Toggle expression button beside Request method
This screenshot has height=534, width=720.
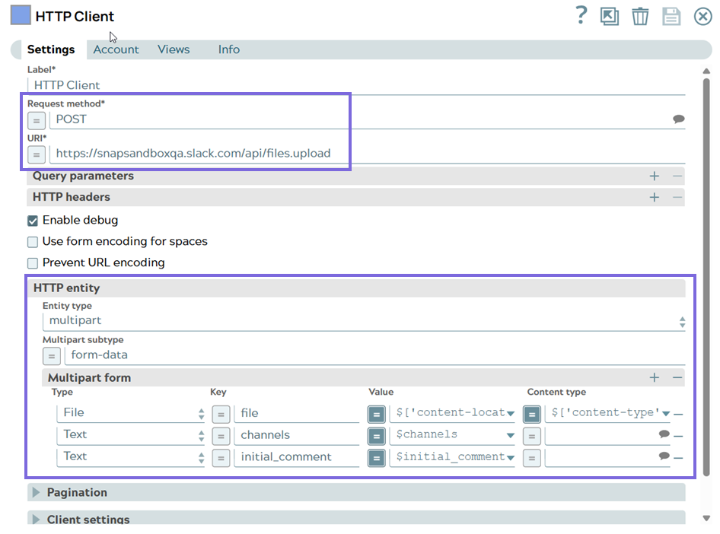point(37,120)
